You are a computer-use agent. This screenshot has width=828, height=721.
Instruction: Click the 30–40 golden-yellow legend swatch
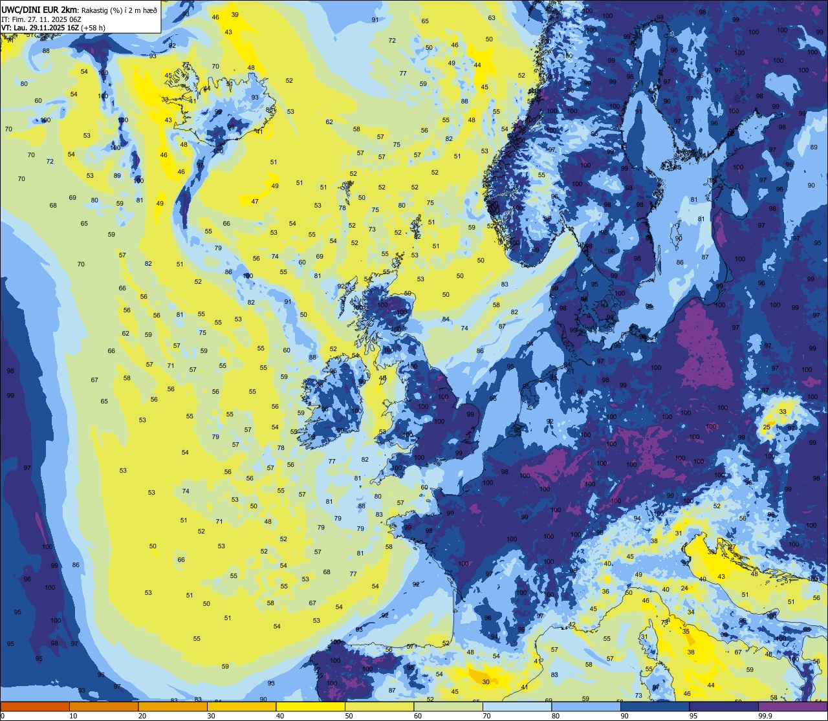point(241,707)
